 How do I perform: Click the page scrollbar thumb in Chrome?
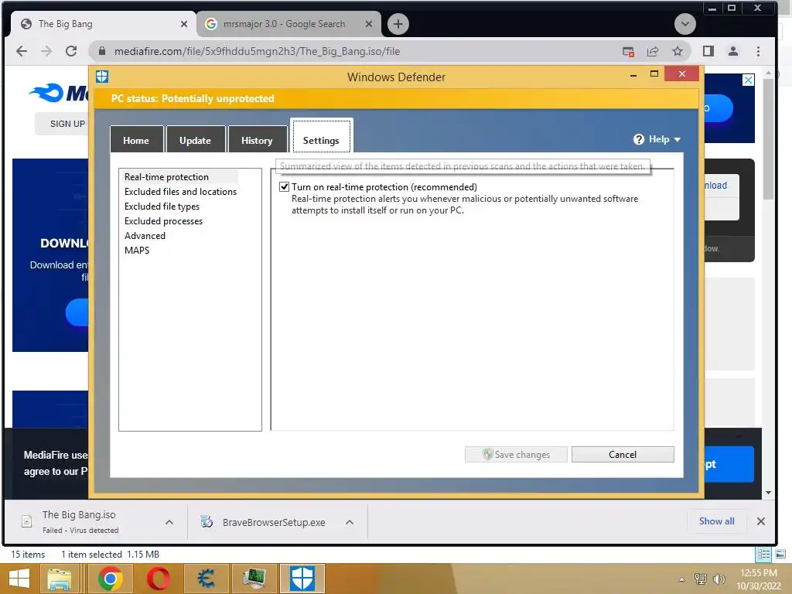coord(768,139)
